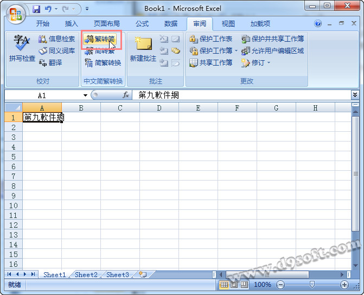Open the 修订 track changes menu
This screenshot has width=364, height=295.
pyautogui.click(x=256, y=62)
